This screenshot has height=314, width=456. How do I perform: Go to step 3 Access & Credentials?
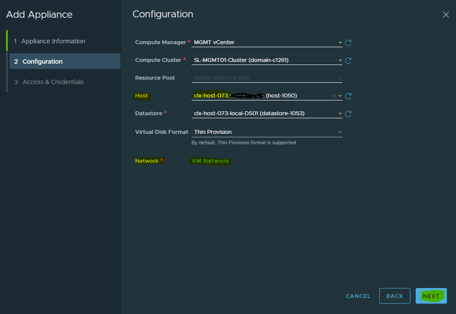[49, 82]
